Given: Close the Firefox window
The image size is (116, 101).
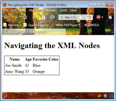Looking at the screenshot, I should 110,5.
